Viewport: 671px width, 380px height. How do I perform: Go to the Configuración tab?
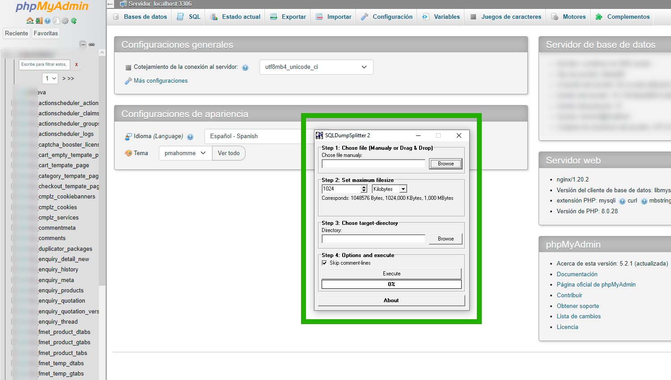tap(387, 17)
